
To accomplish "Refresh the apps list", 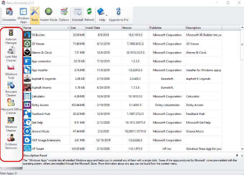I will [89, 15].
